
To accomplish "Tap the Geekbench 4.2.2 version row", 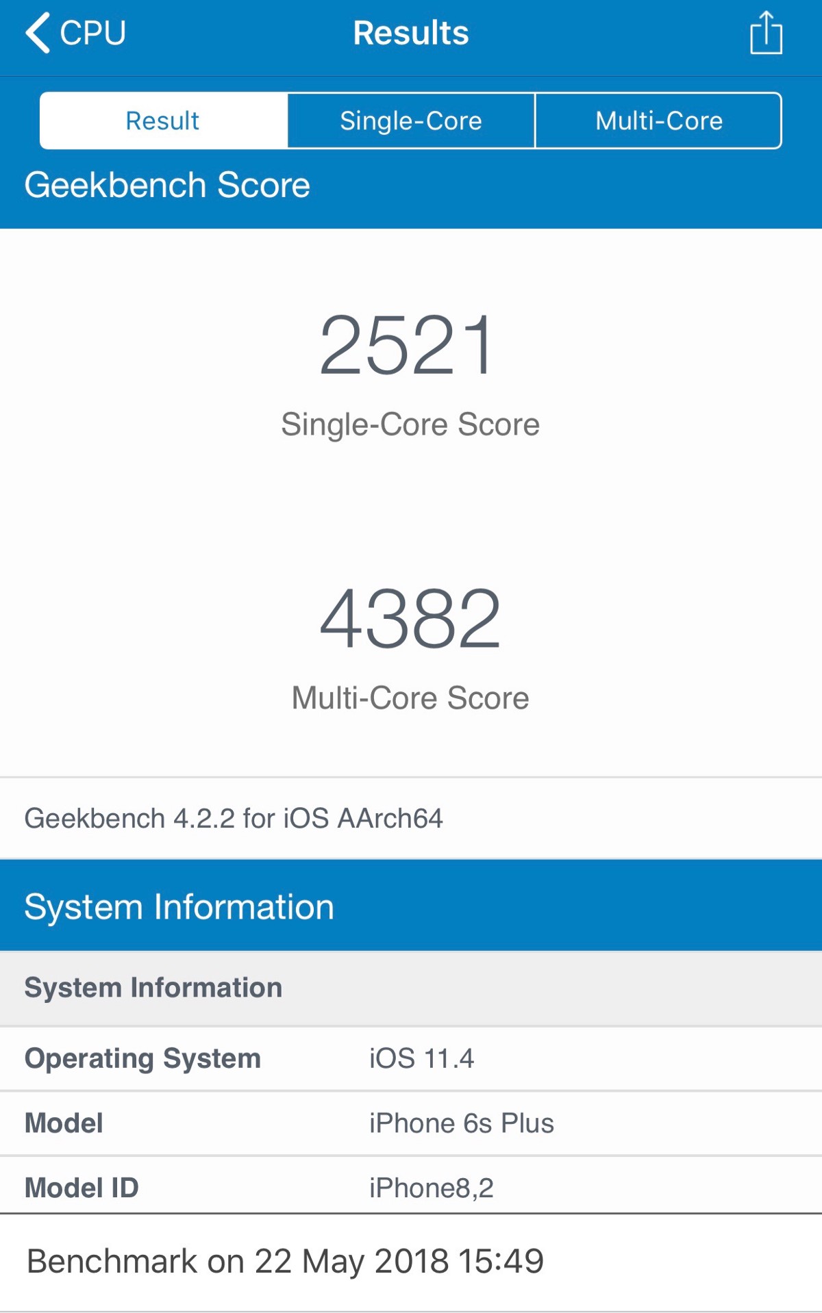I will coord(234,818).
